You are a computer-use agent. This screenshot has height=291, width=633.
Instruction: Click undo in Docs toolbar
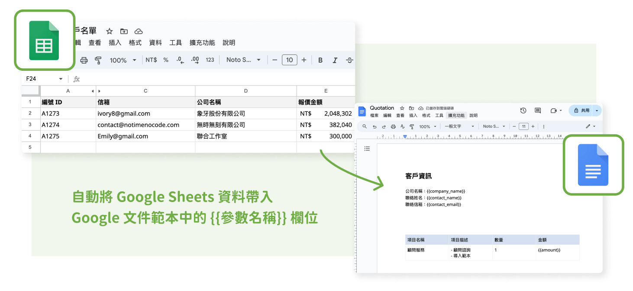pyautogui.click(x=375, y=127)
